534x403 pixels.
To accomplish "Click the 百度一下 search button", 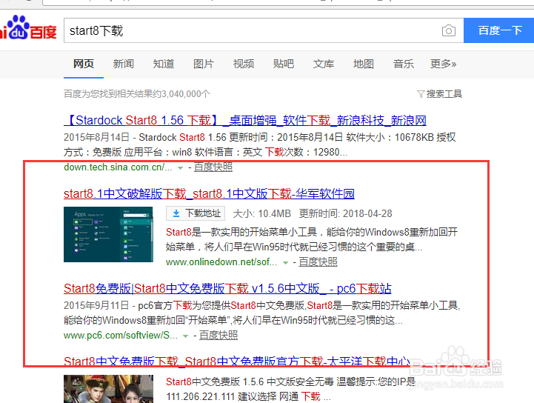I will click(x=499, y=30).
